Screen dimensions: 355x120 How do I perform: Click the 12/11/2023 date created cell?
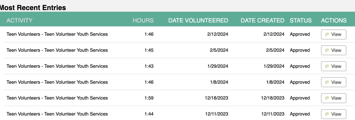273,114
